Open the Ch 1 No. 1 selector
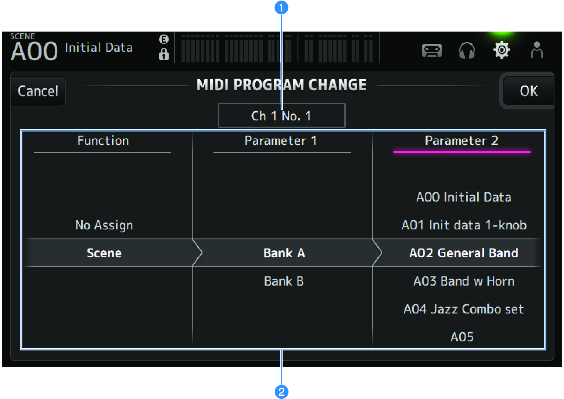 [x=281, y=115]
